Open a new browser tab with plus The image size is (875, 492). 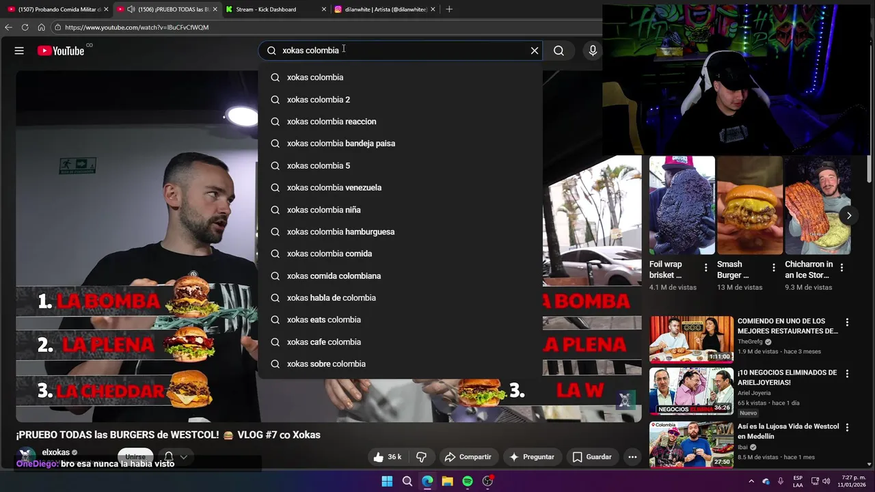[449, 10]
